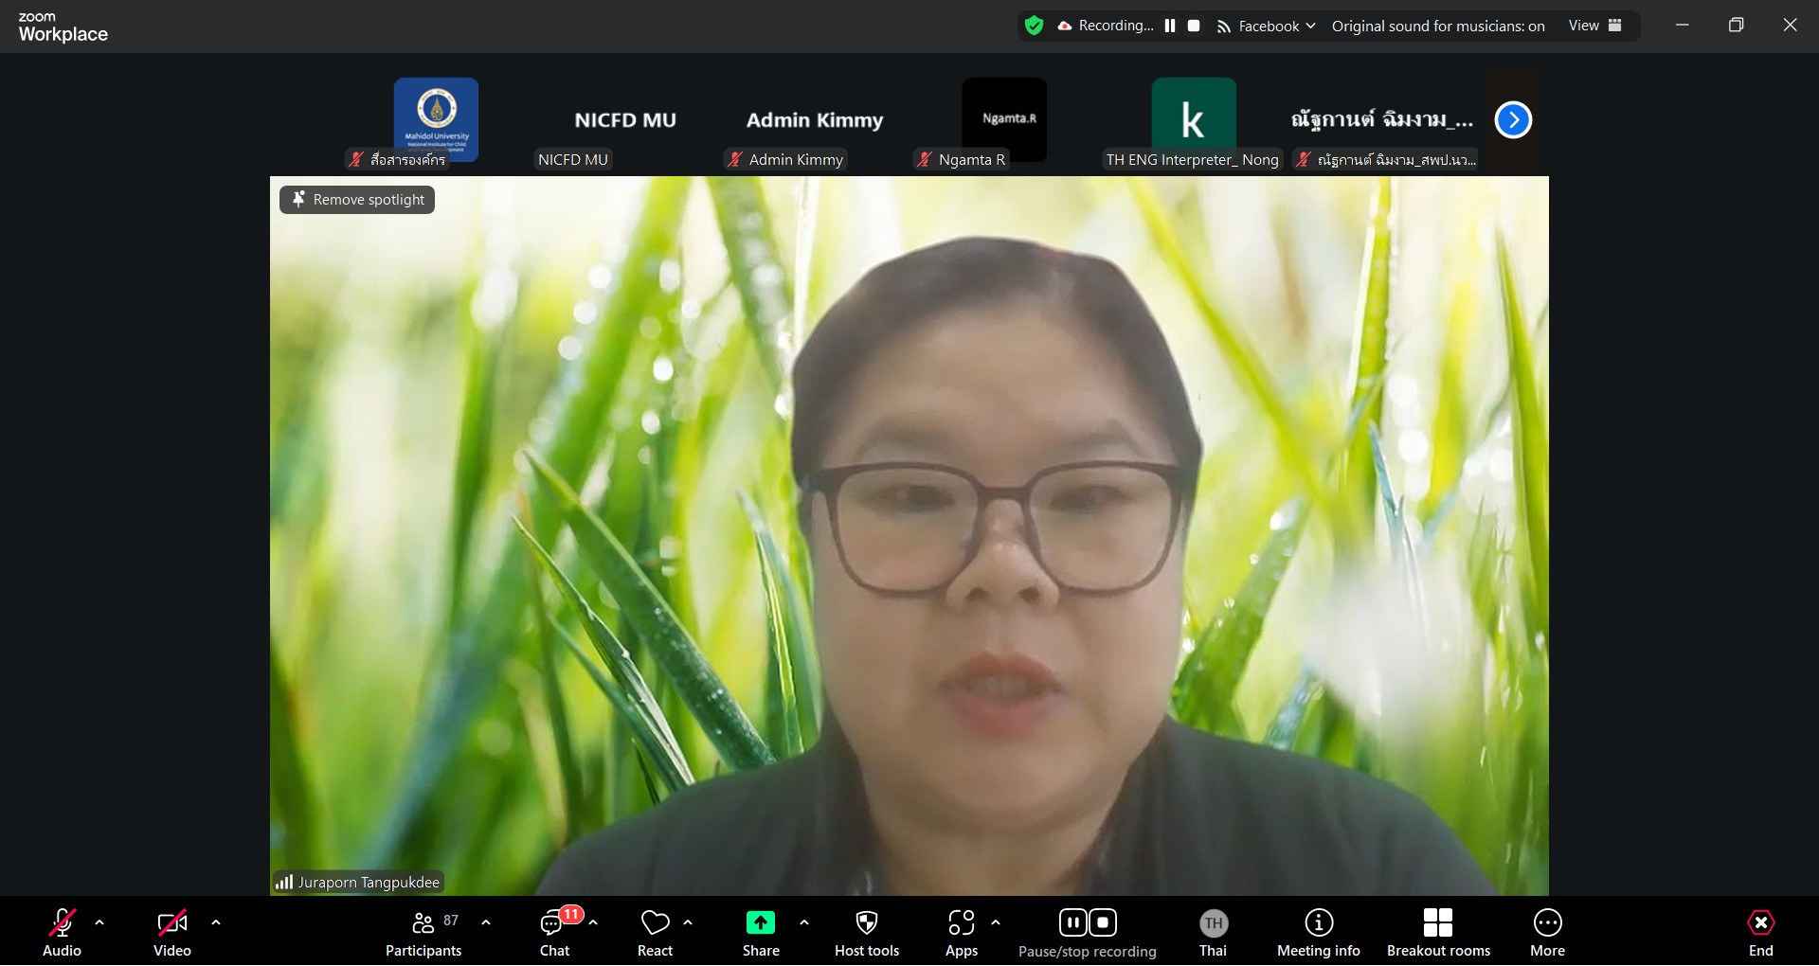This screenshot has height=966, width=1819.
Task: Open the Chat panel
Action: 555,933
